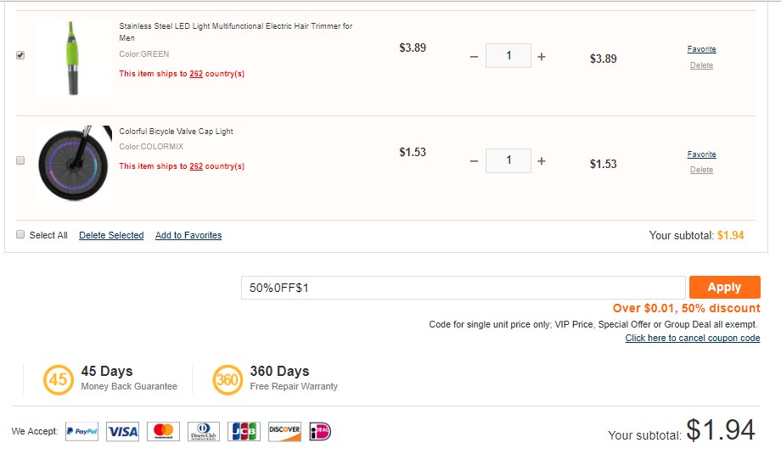781x454 pixels.
Task: Click the PayPal payment icon
Action: pos(82,432)
